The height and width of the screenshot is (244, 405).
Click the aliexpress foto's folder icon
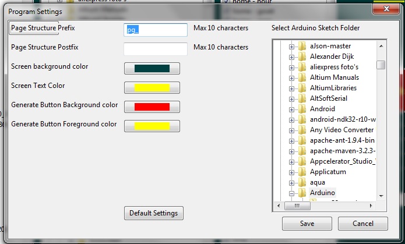tap(302, 67)
